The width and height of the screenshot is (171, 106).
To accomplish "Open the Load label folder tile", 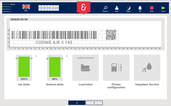I will (x=86, y=68).
